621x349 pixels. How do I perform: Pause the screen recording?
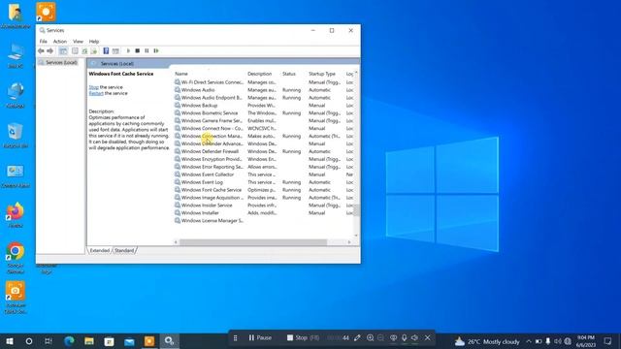(x=260, y=338)
